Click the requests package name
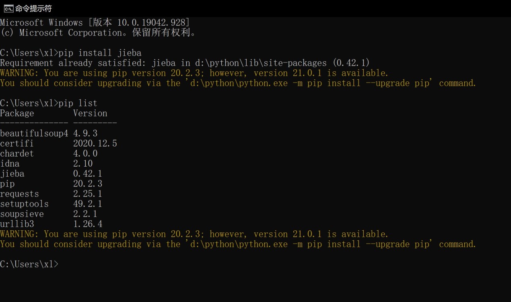511x302 pixels. pyautogui.click(x=19, y=194)
